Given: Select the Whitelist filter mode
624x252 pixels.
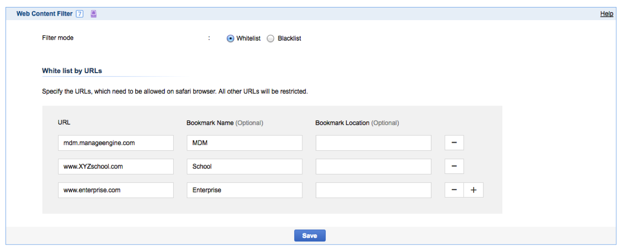Looking at the screenshot, I should [x=231, y=38].
